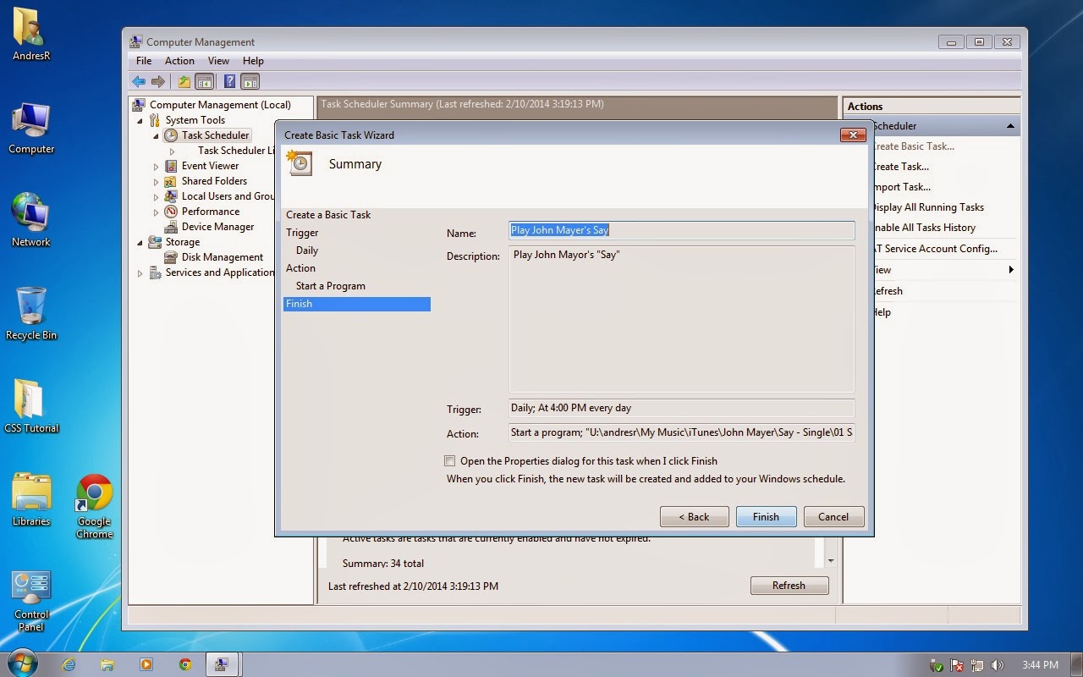
Task: Click the Description text area
Action: [681, 318]
